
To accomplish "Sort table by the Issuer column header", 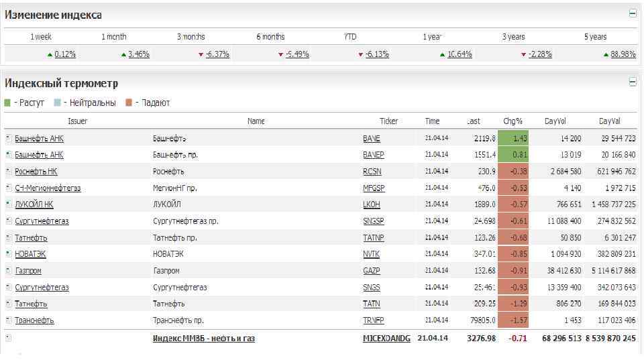I will [x=78, y=121].
